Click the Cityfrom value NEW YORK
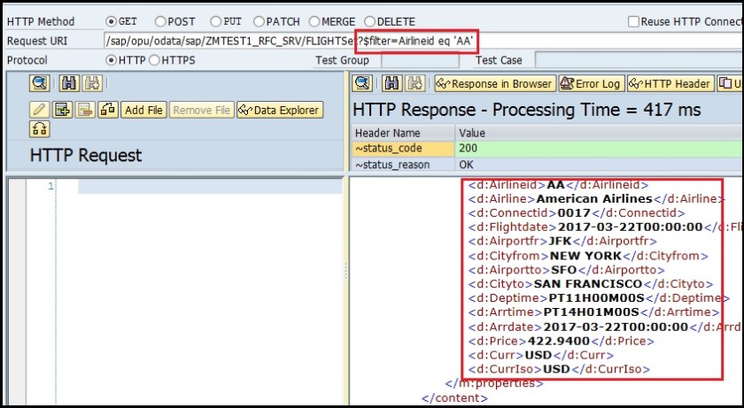 point(585,256)
